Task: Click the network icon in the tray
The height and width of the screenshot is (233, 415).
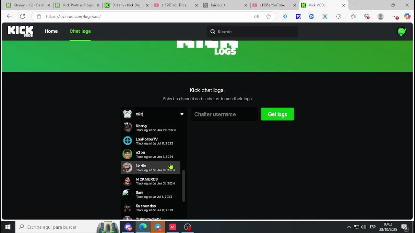Action: tap(356, 227)
